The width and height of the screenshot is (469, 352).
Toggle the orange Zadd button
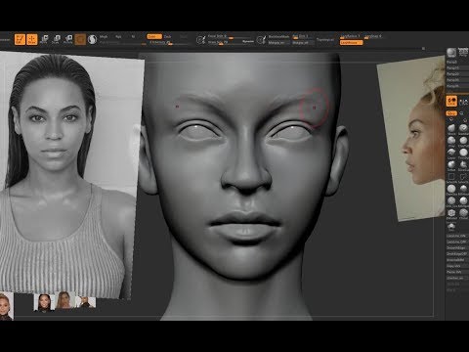coord(154,36)
